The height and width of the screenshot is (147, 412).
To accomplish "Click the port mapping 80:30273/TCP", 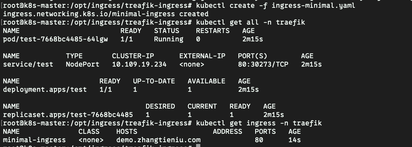I will coord(263,64).
